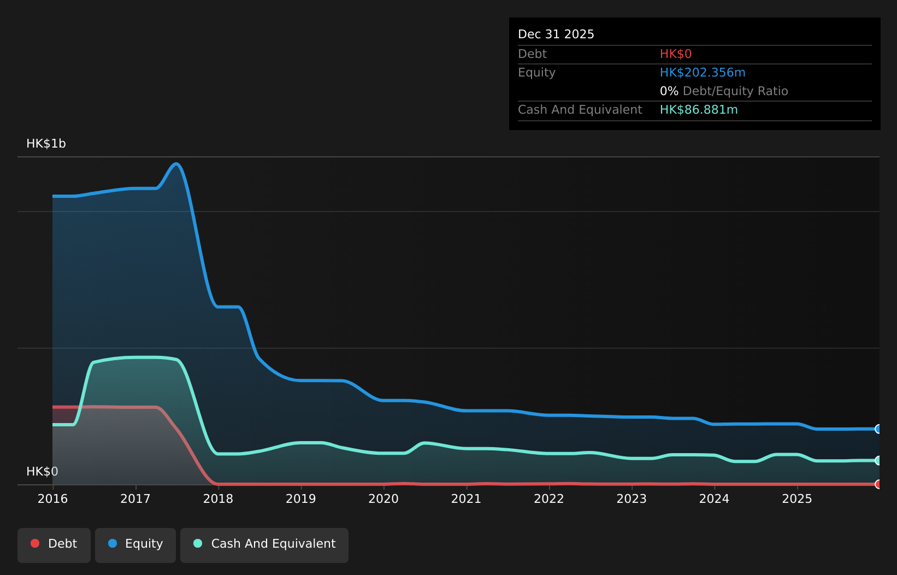Select the teal Cash endpoint marker
This screenshot has width=897, height=575.
point(878,461)
